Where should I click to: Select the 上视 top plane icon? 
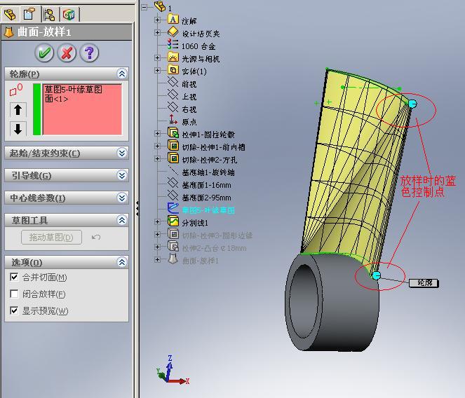pyautogui.click(x=173, y=95)
